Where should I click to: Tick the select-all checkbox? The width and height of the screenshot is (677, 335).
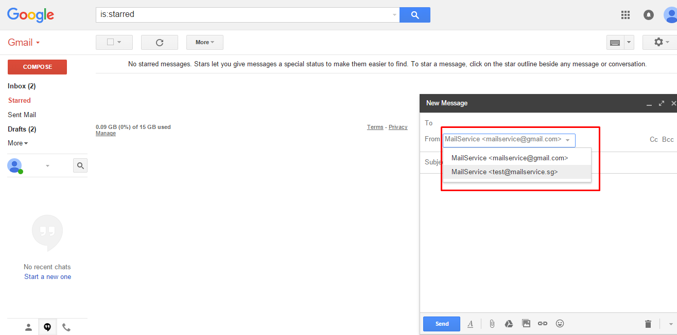click(110, 42)
